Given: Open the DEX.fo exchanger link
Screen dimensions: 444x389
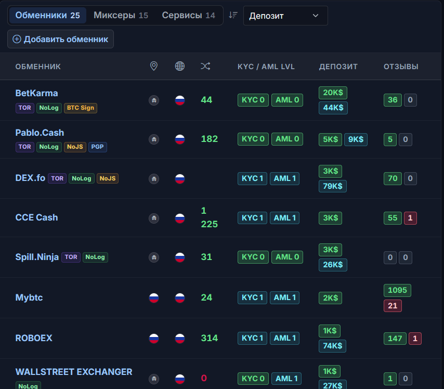Looking at the screenshot, I should (30, 178).
